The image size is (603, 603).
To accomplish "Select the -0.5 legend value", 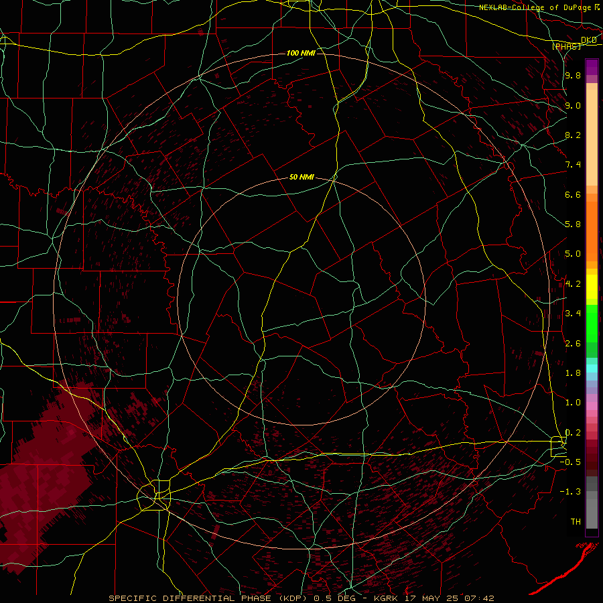I will [570, 462].
